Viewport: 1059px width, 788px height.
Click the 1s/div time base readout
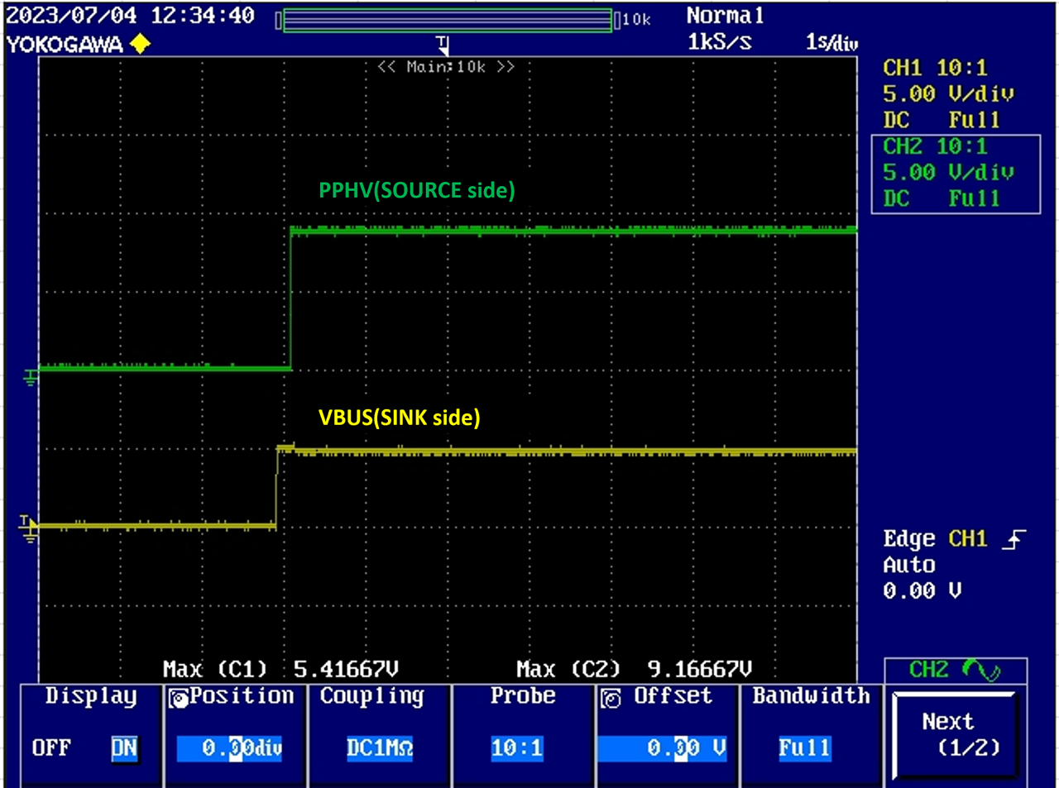[831, 42]
